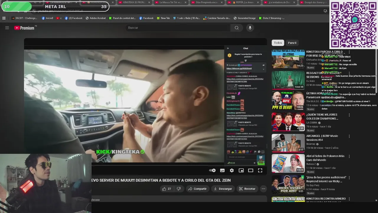The width and height of the screenshot is (378, 213).
Task: Open the ARCANGEL BZRP Music Sessions #54 thumbnail
Action: coord(288,143)
